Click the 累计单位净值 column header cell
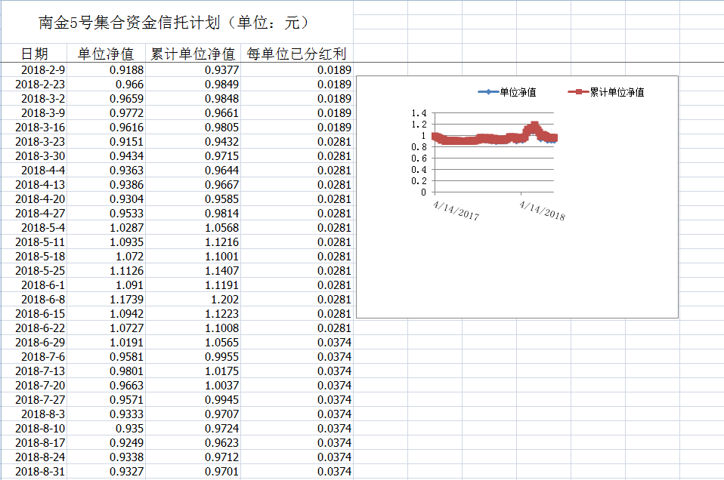Viewport: 724px width, 480px height. point(193,54)
